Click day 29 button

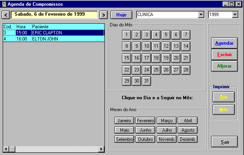coord(127,81)
